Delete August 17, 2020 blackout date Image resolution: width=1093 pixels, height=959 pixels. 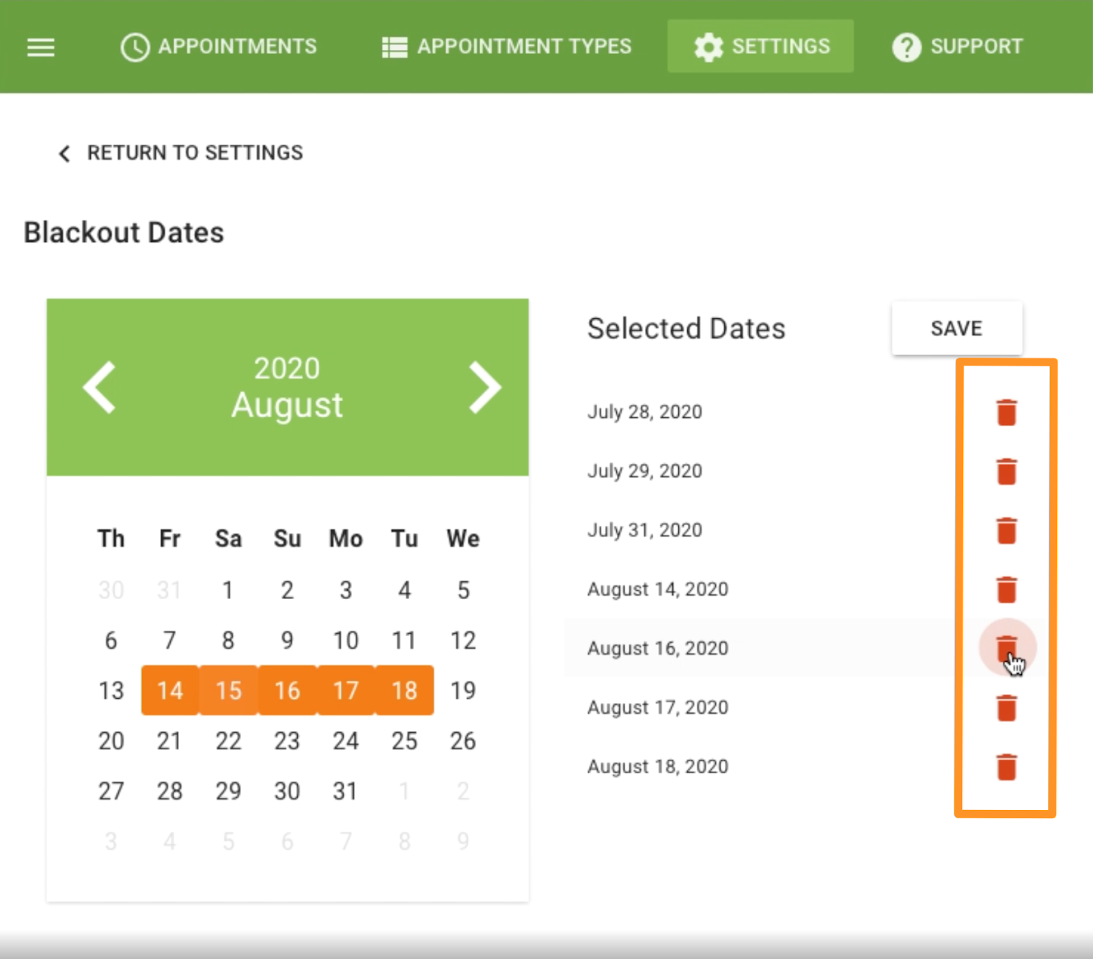tap(1006, 707)
